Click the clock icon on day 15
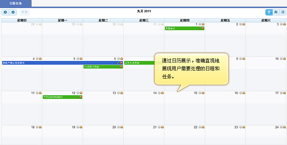Viewport: 287px width, 145px height. [200, 93]
